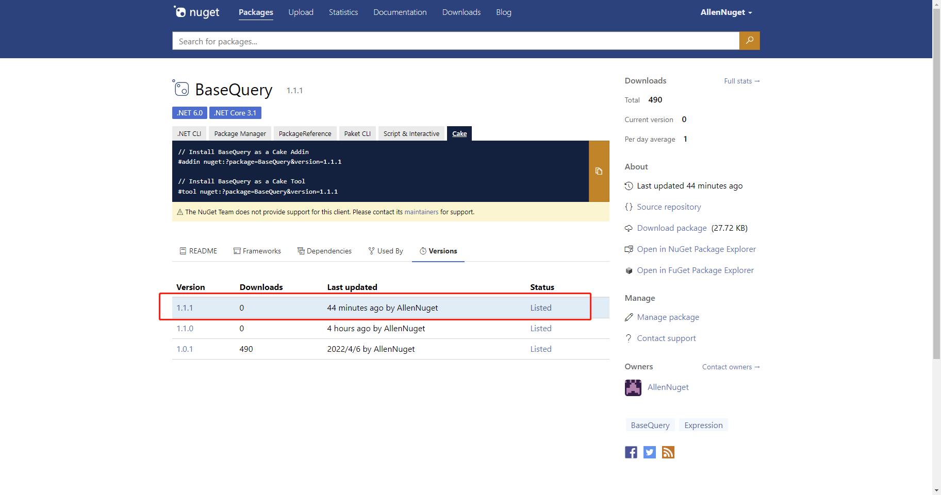Click the page vertical scrollbar
The height and width of the screenshot is (495, 941).
[936, 183]
